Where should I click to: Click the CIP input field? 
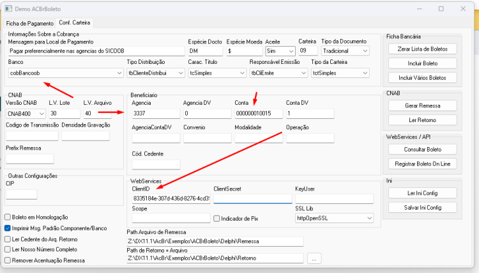point(21,194)
